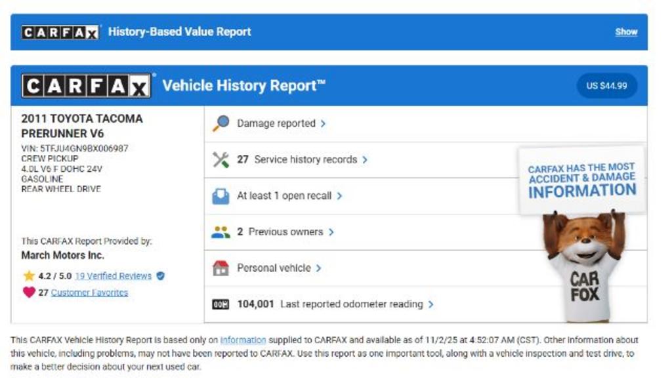Click the previous owners people icon
This screenshot has width=672, height=385.
(x=221, y=232)
